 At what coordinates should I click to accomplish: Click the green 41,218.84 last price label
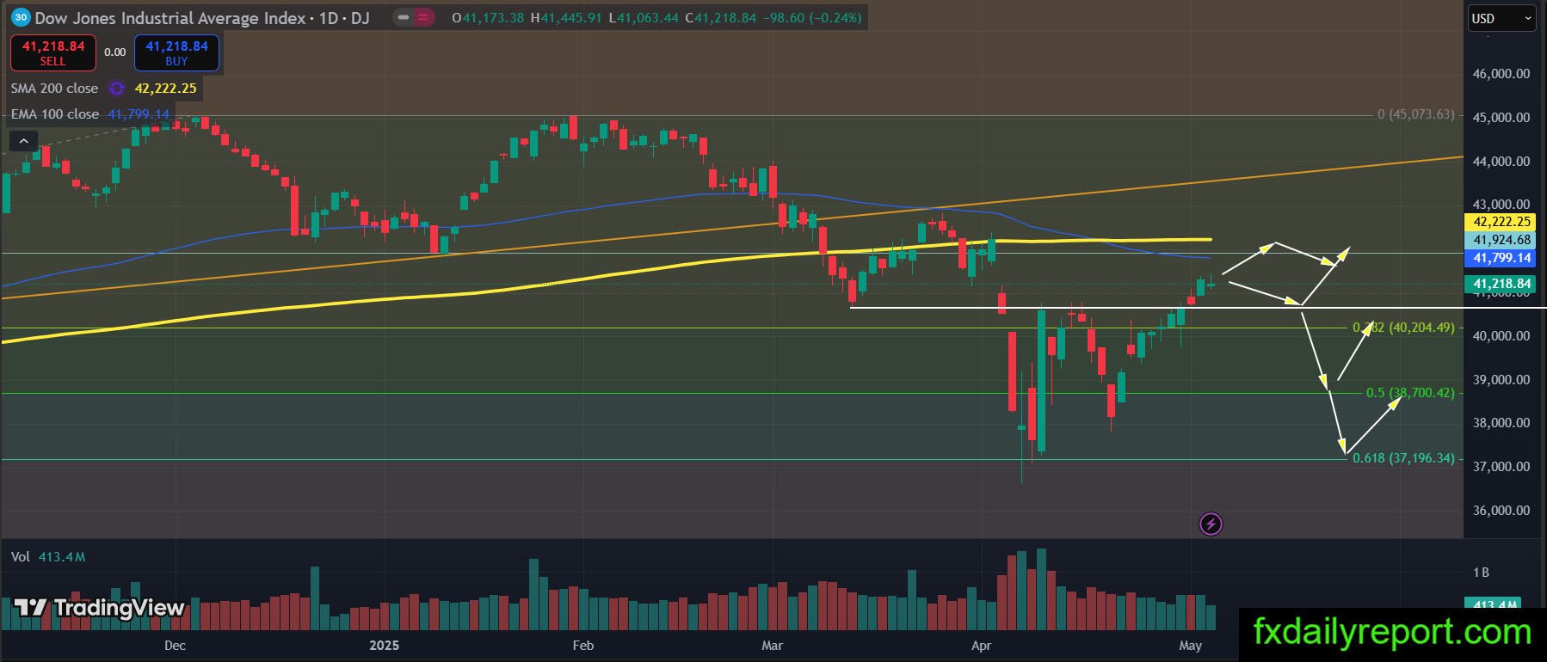(1501, 284)
